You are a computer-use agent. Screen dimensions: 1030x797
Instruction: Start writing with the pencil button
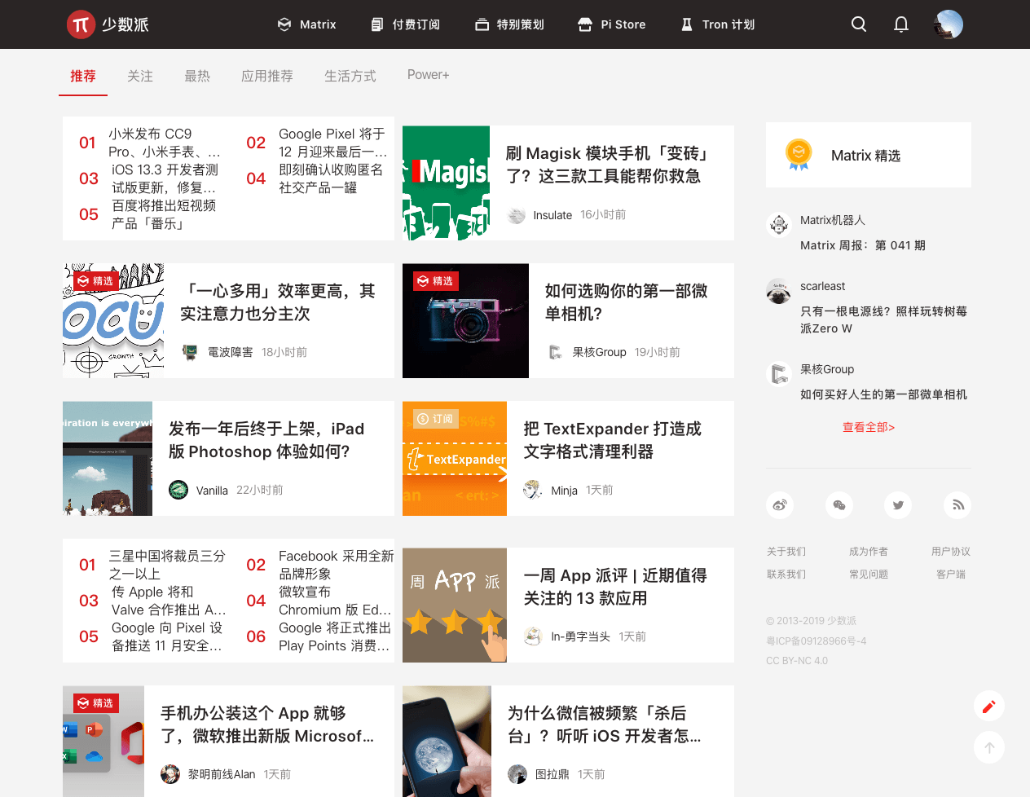point(989,706)
